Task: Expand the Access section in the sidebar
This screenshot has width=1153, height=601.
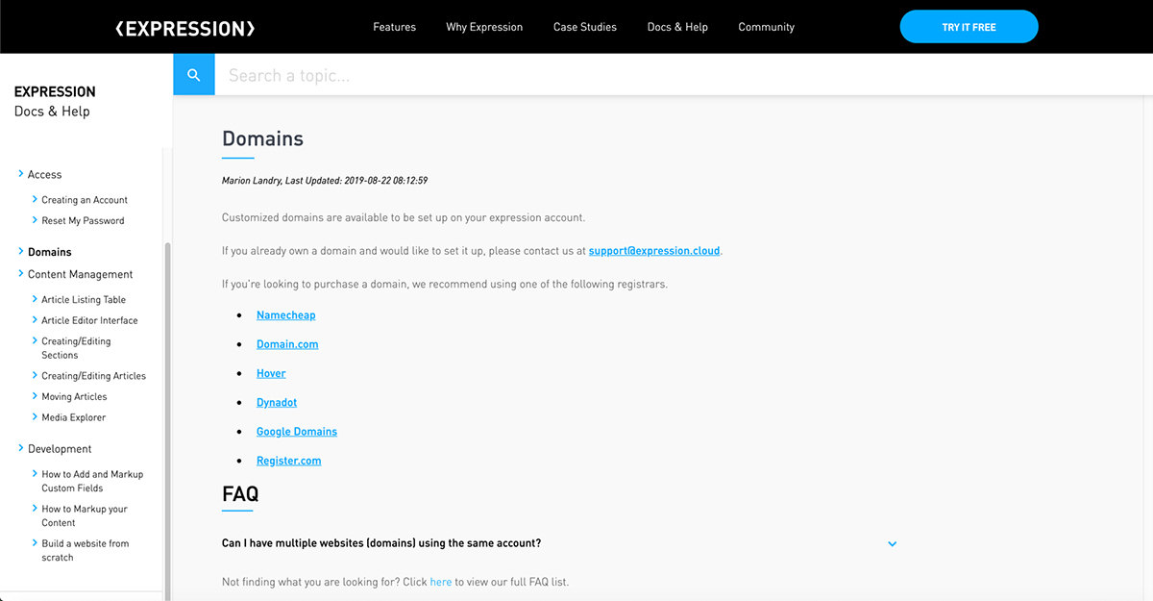Action: tap(44, 174)
